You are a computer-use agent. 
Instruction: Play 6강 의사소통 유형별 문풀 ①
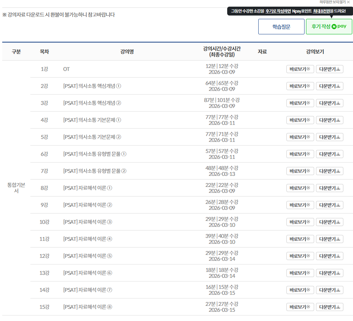(x=300, y=154)
